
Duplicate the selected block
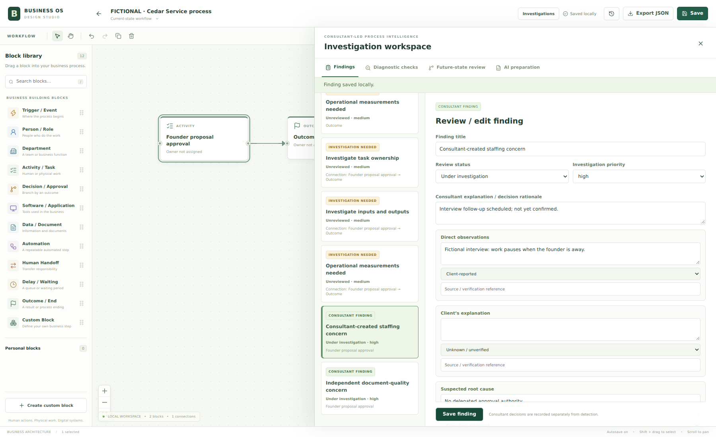(118, 36)
